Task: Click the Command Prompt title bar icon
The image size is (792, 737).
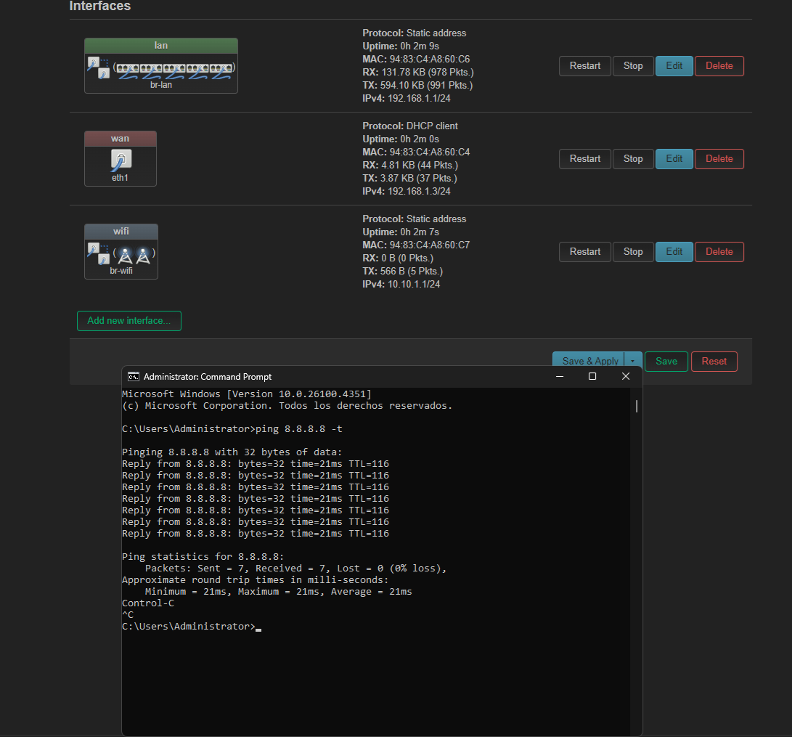Action: (x=133, y=376)
